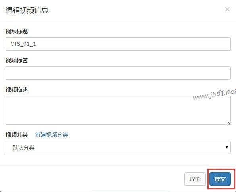Click the 取消 button
Viewport: 236px width, 192px height.
pos(195,179)
